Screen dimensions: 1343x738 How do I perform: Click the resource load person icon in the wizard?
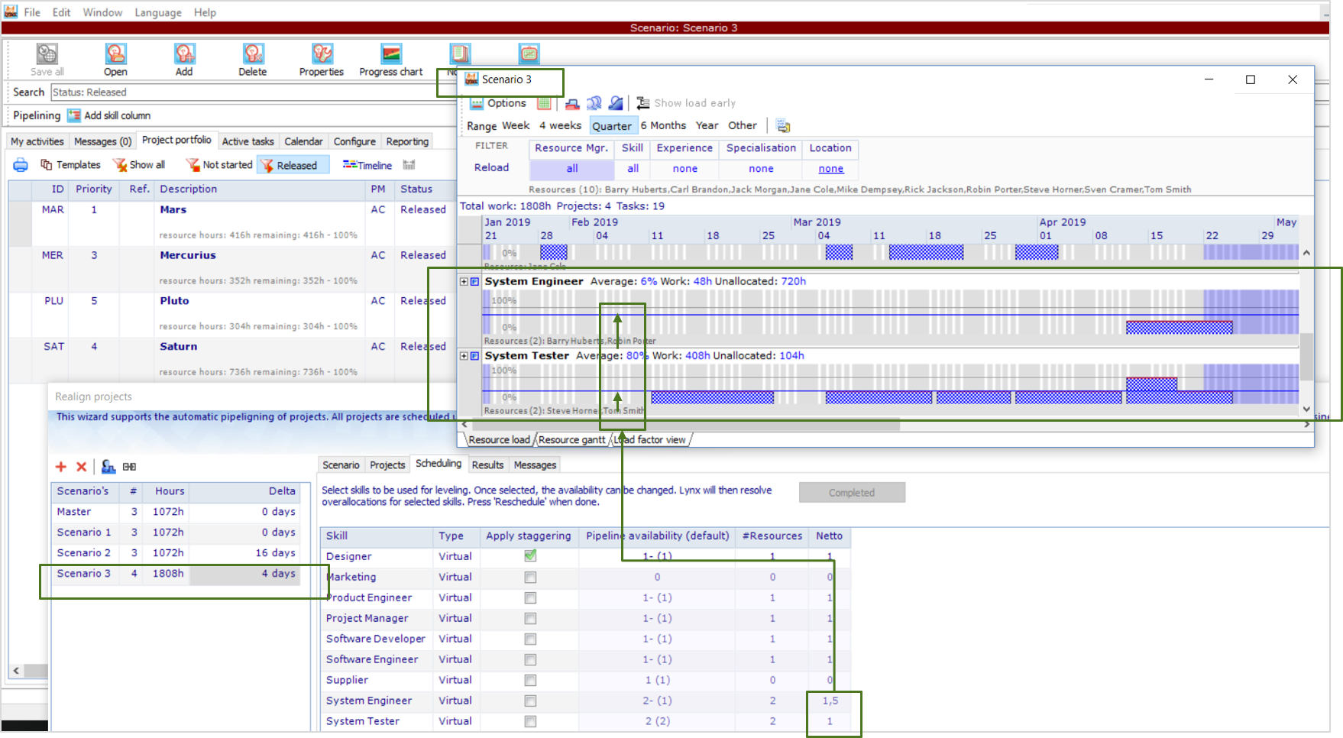[x=108, y=467]
